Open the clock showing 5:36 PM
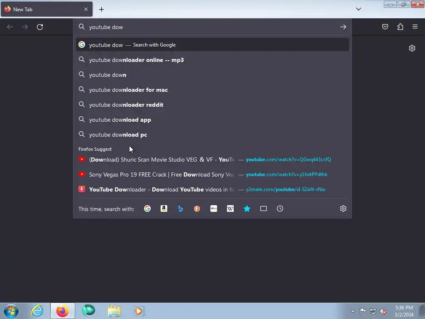Viewport: 425px width, 319px height. coord(404,311)
